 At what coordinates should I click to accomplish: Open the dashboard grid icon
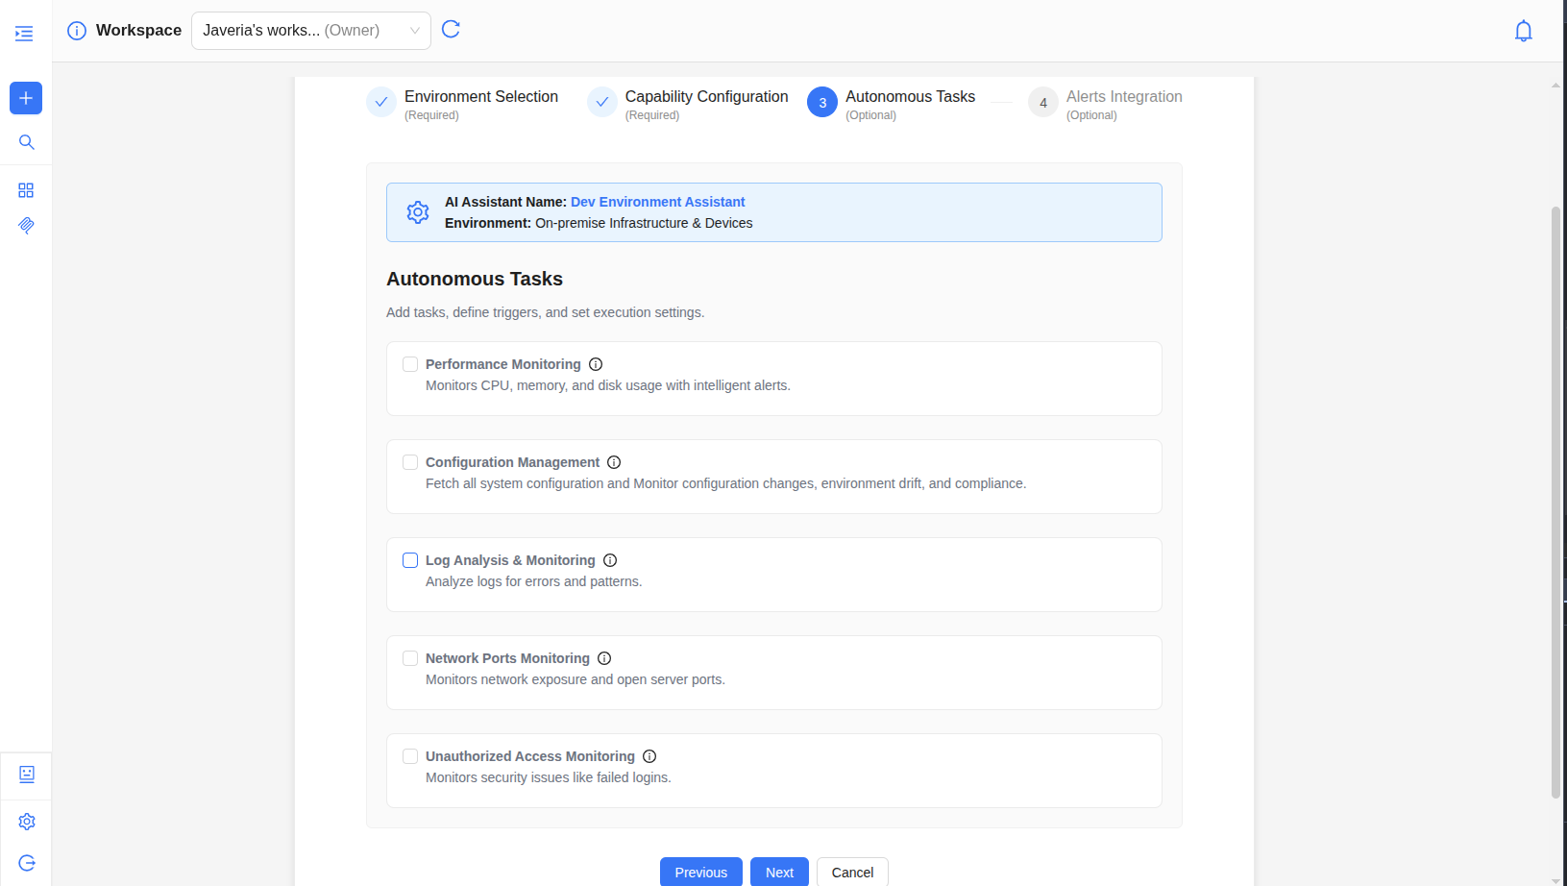(x=26, y=190)
